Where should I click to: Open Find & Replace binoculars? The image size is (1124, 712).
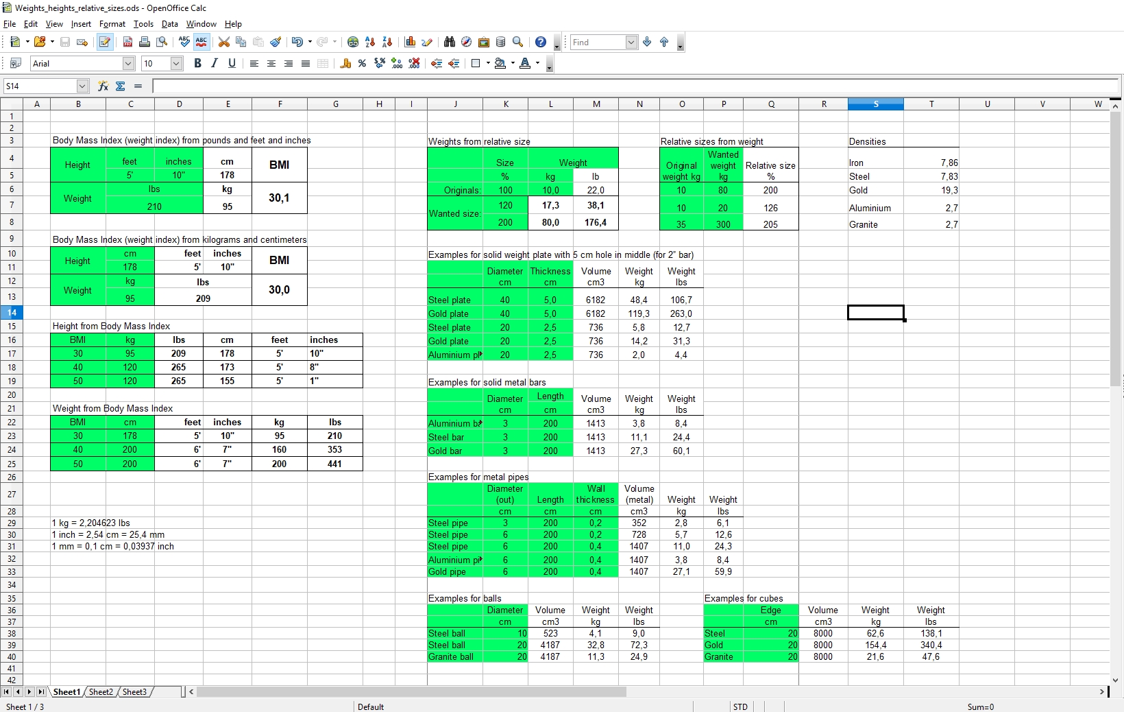450,42
